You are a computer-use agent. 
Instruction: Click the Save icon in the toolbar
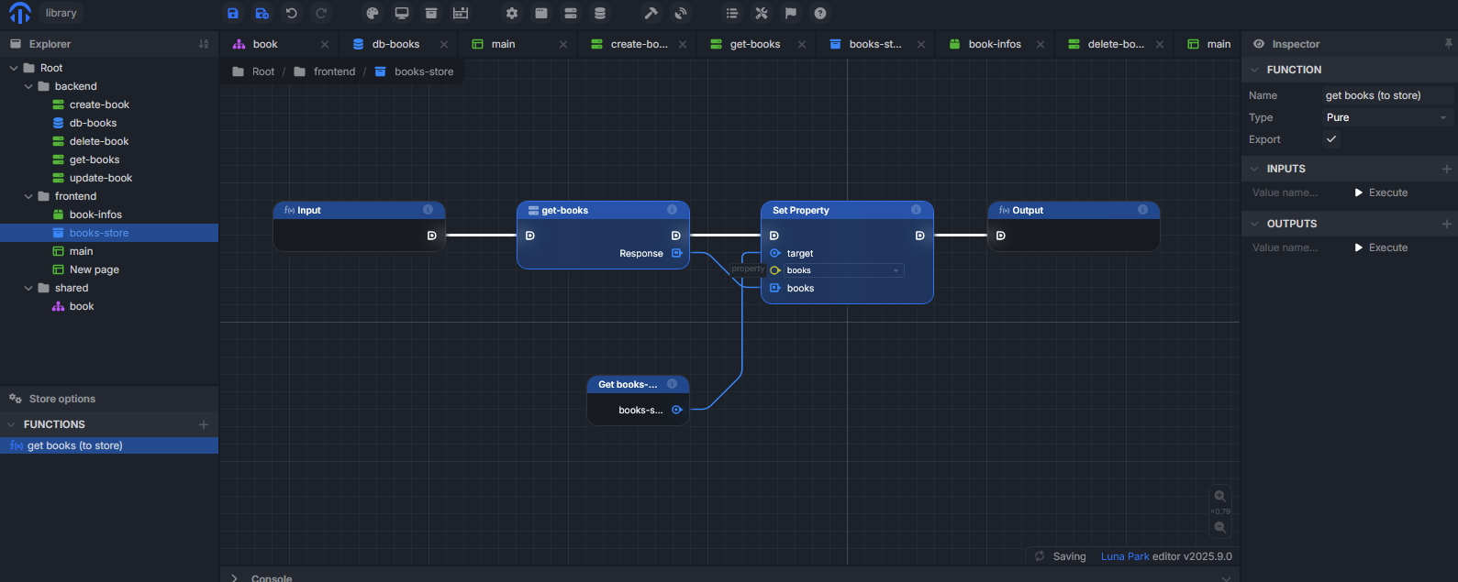(233, 13)
